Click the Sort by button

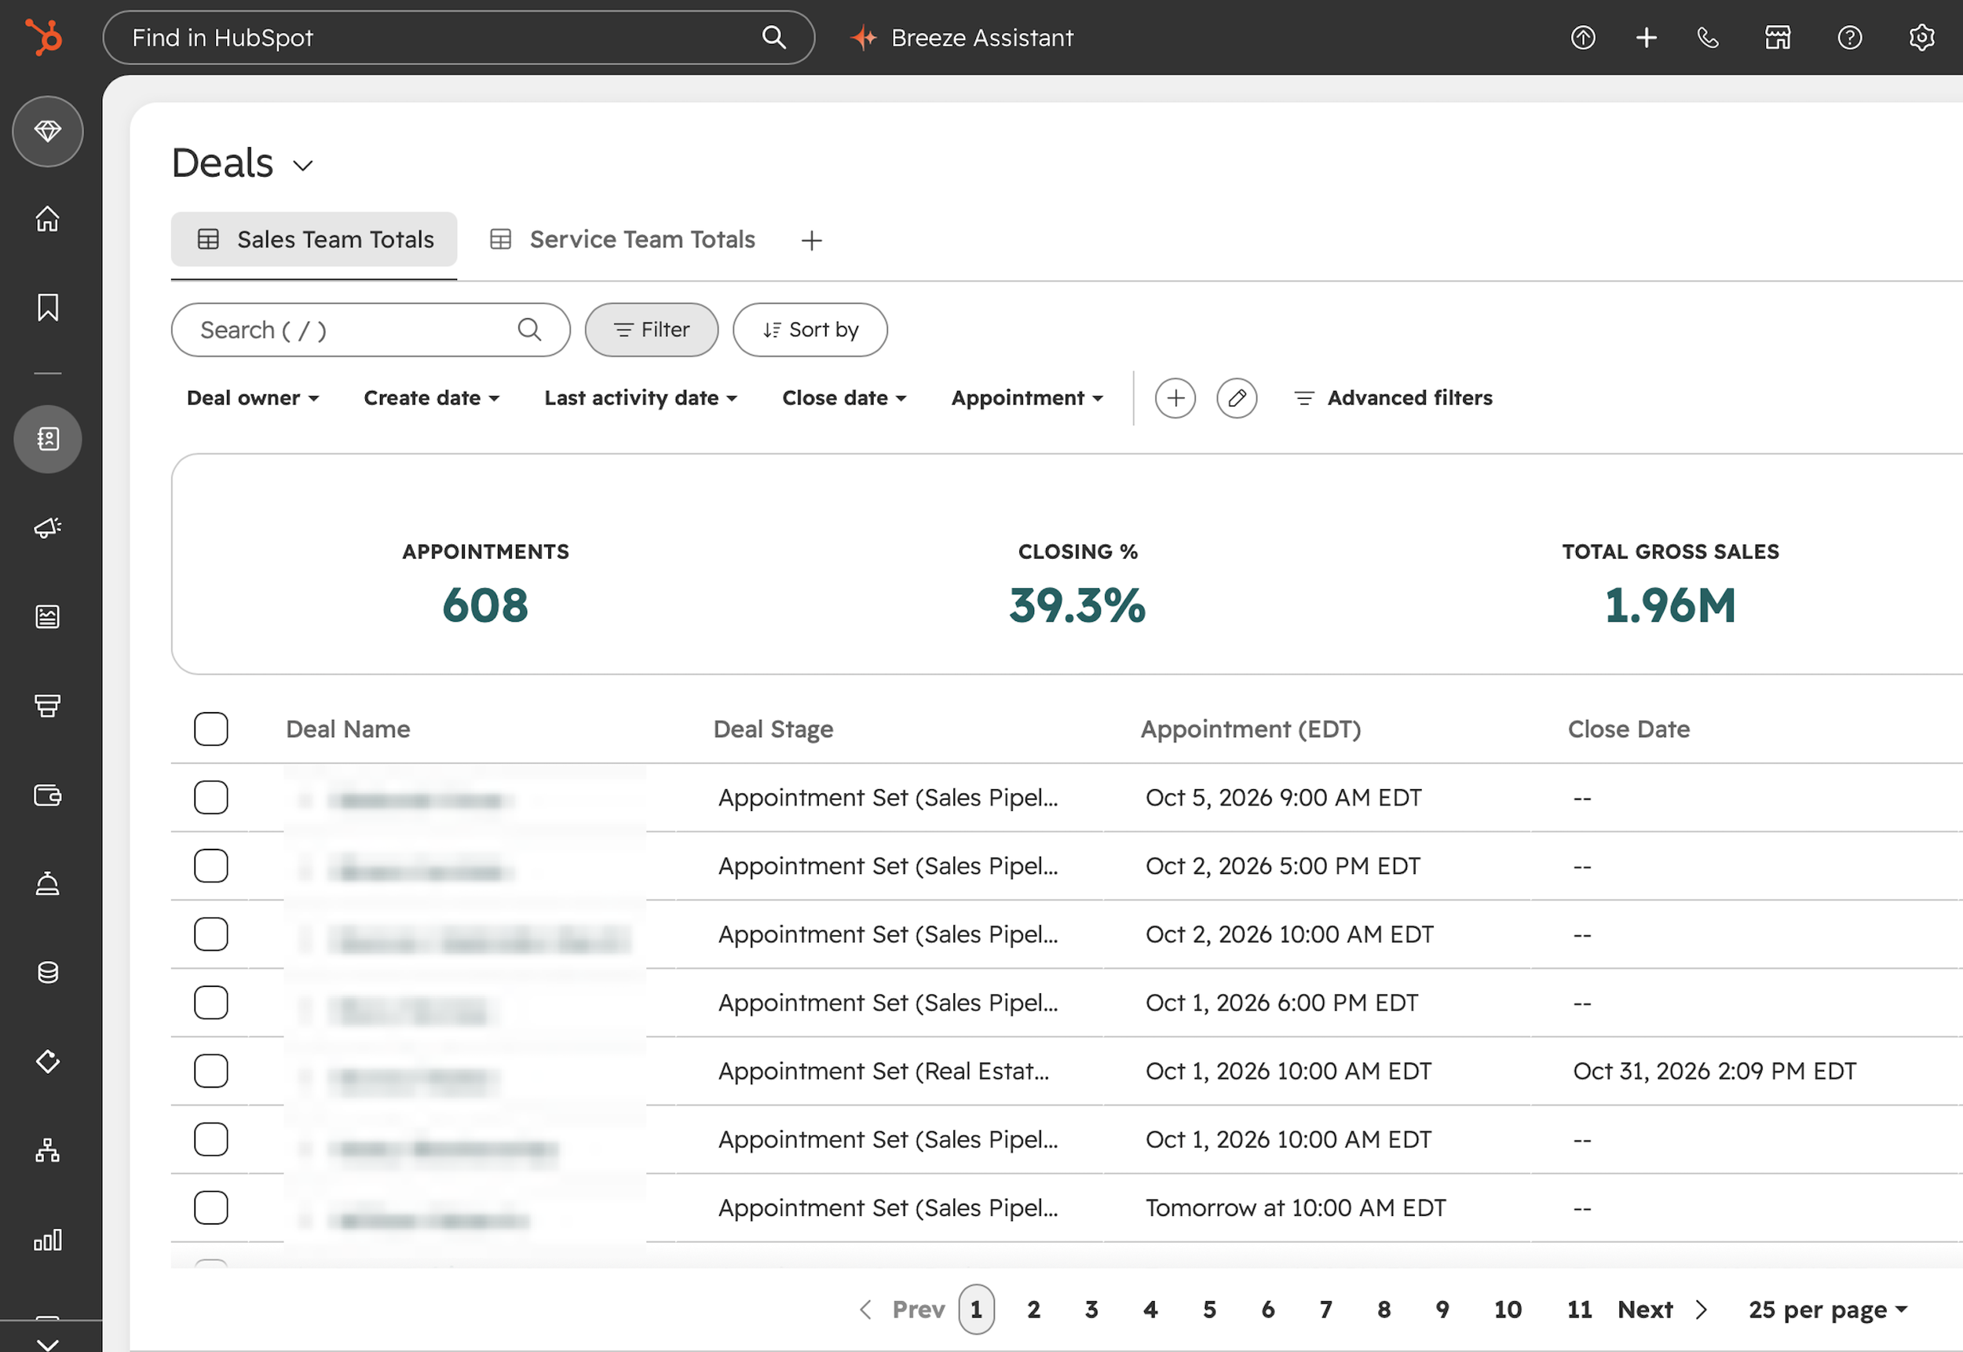click(x=810, y=330)
